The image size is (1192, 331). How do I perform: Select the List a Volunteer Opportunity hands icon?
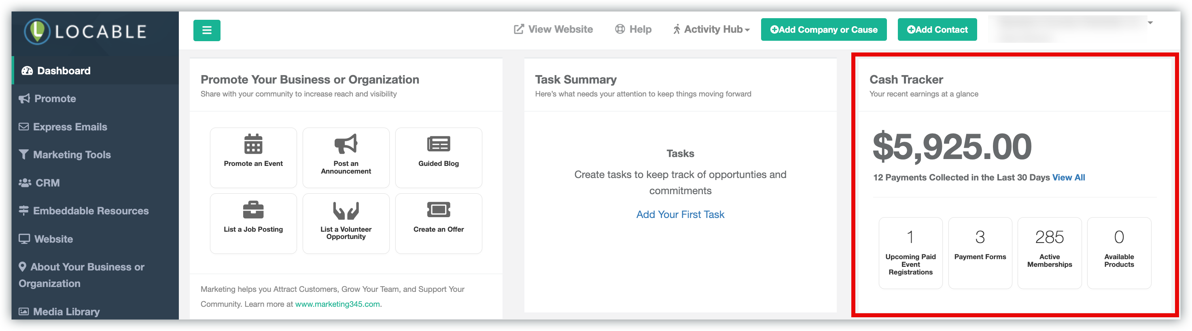coord(346,211)
